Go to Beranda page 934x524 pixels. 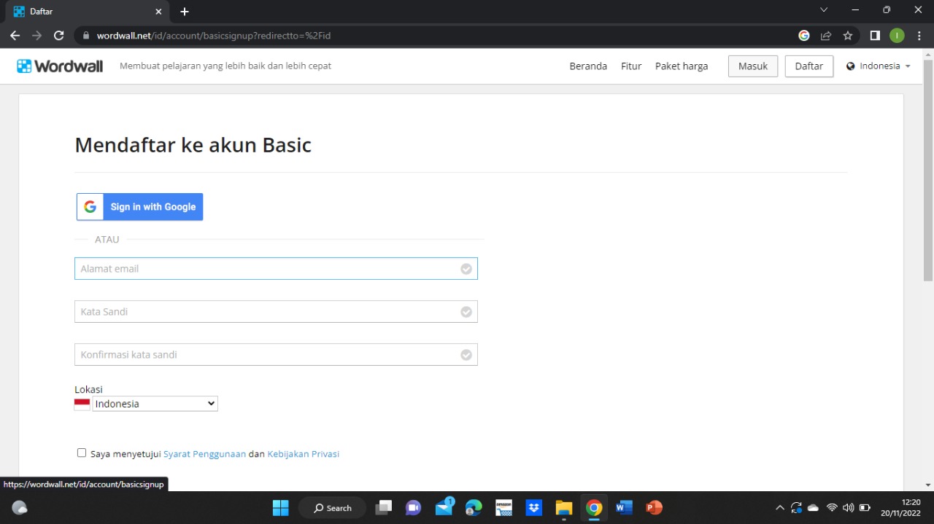click(588, 66)
